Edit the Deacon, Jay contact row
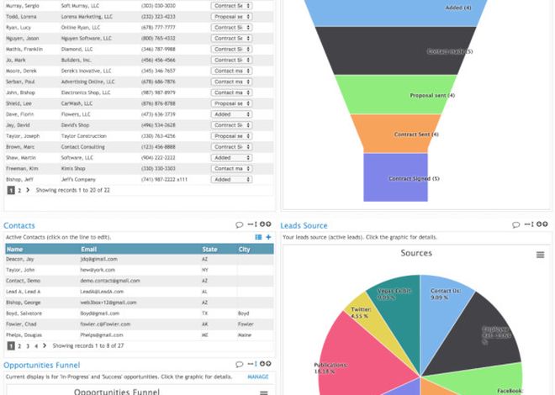Image resolution: width=555 pixels, height=395 pixels. point(139,259)
